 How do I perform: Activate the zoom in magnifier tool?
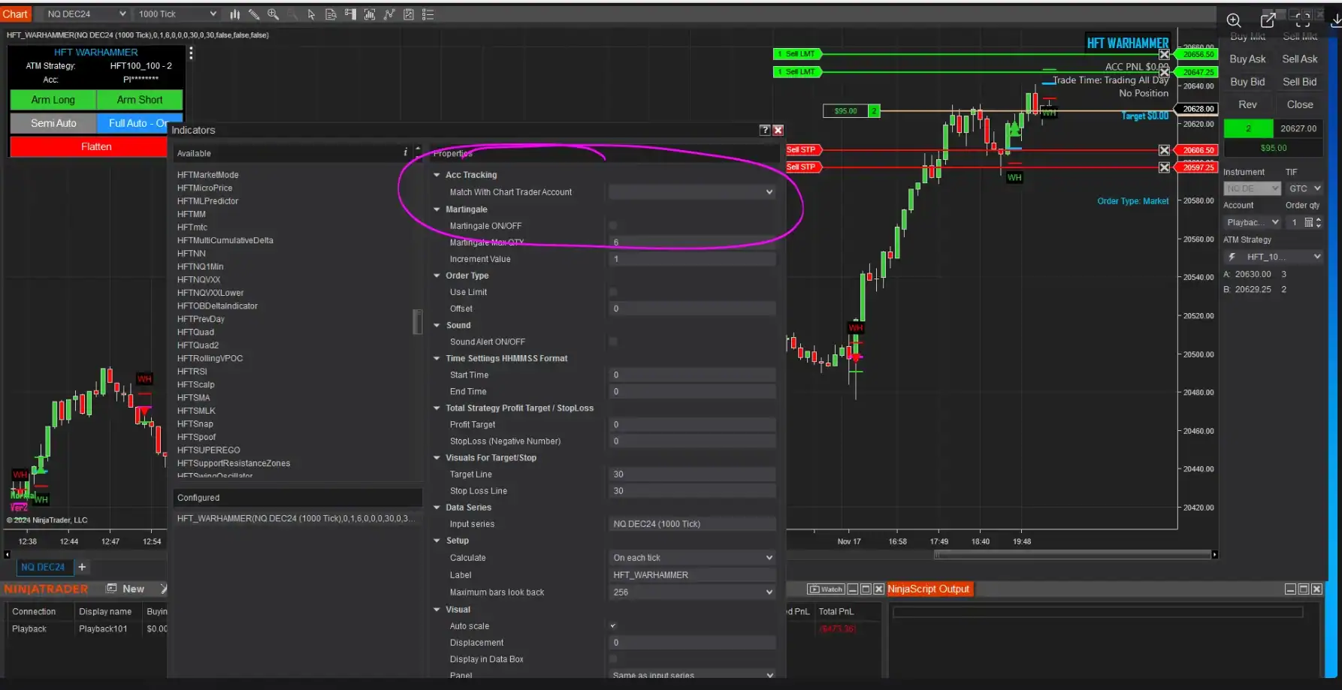[x=274, y=14]
